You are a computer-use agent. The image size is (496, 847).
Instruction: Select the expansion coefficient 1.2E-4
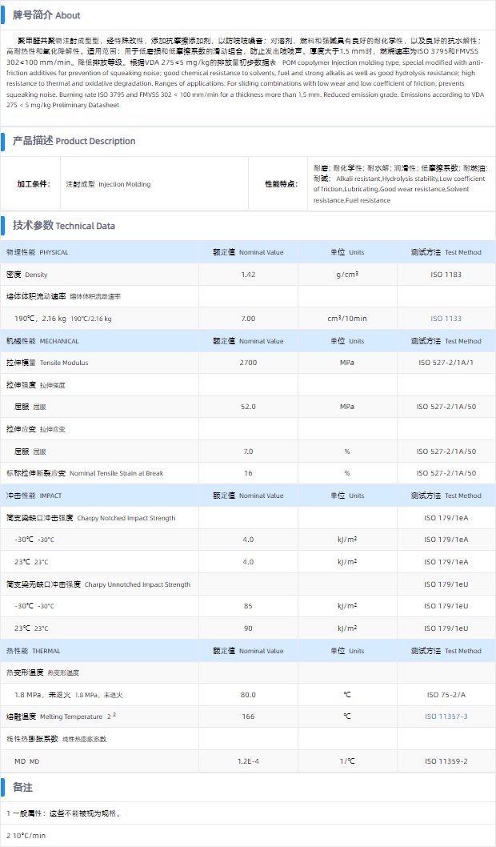pyautogui.click(x=248, y=761)
